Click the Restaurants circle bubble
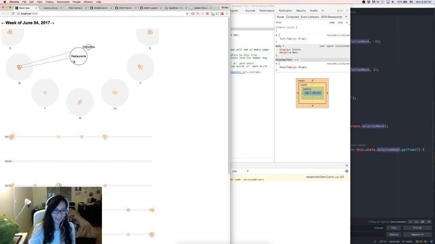Screen dimensions: 435x244 pyautogui.click(x=79, y=56)
